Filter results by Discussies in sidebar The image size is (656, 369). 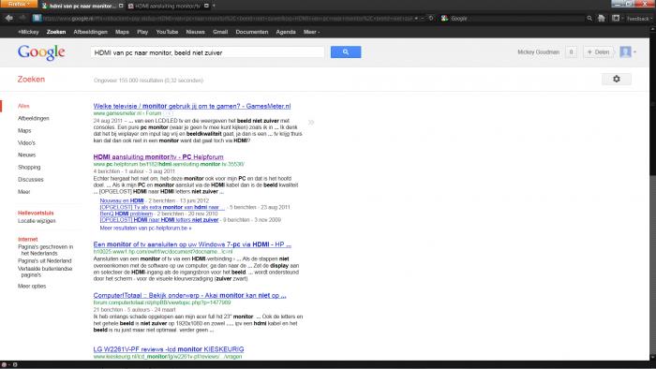pos(31,179)
